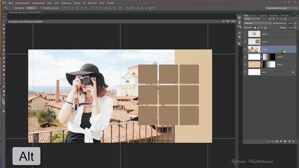Image resolution: width=299 pixels, height=168 pixels.
Task: Switch to the Свойства tab
Action: [x=263, y=15]
